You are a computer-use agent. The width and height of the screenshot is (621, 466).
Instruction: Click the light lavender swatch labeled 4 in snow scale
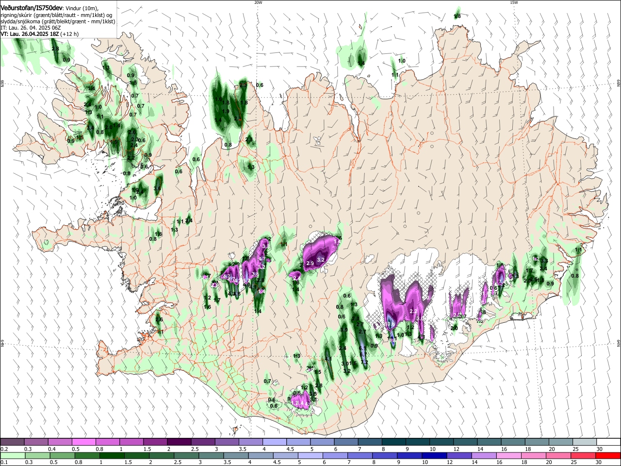pos(275,442)
